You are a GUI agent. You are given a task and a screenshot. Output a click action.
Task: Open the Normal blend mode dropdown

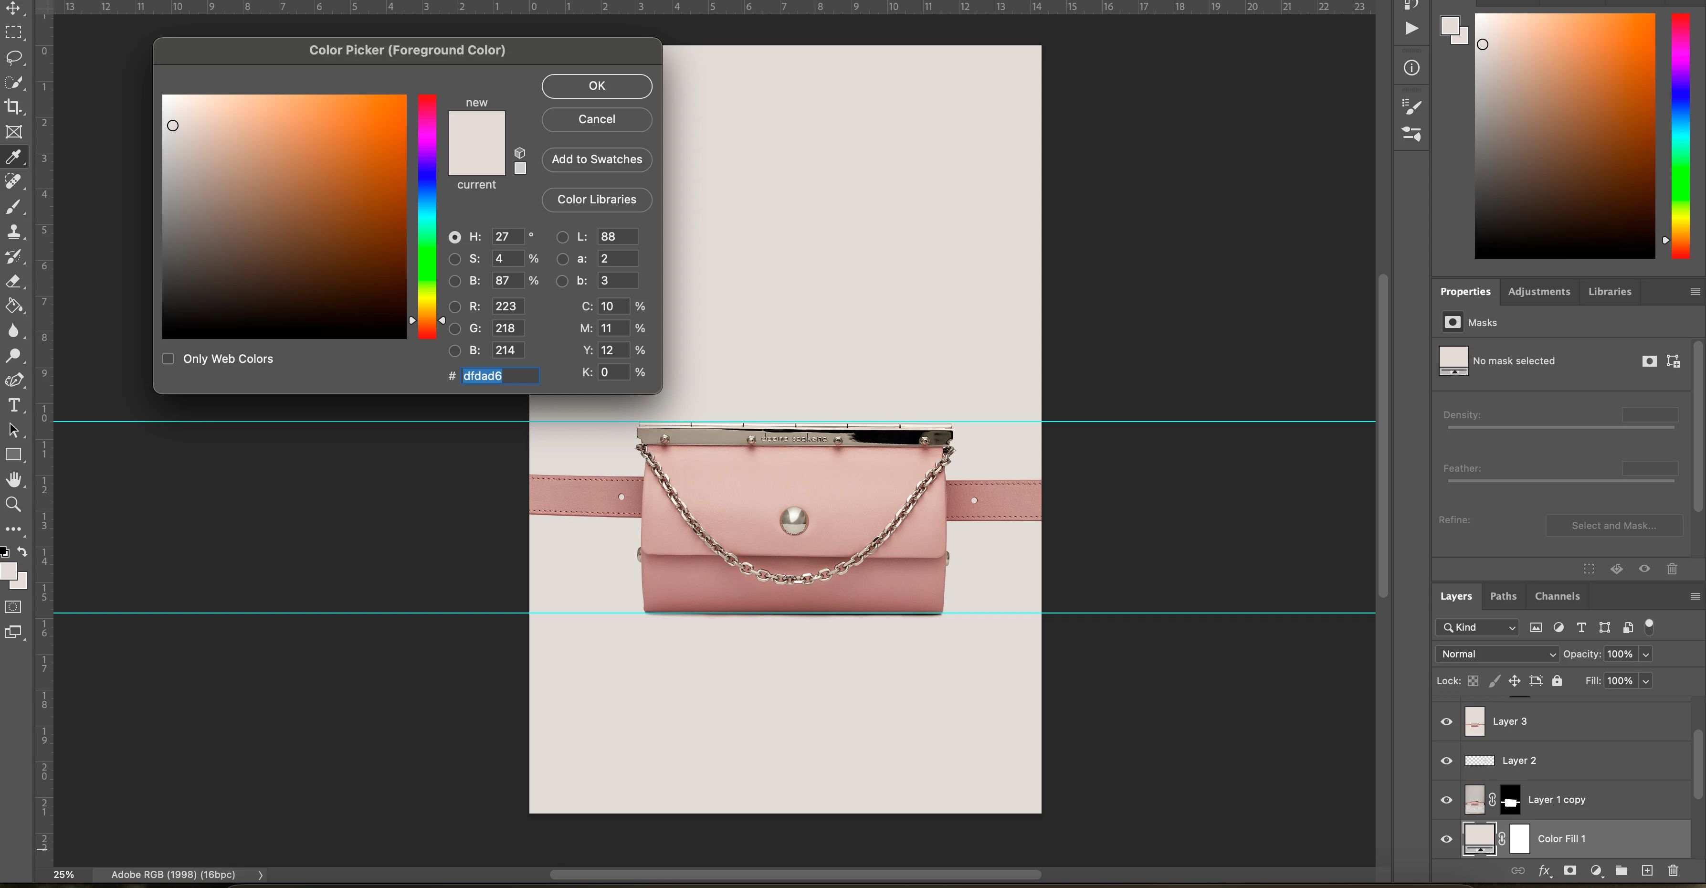click(1497, 654)
